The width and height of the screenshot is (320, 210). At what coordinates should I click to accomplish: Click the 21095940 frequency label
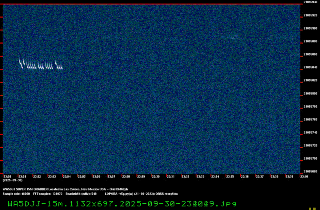(x=310, y=2)
